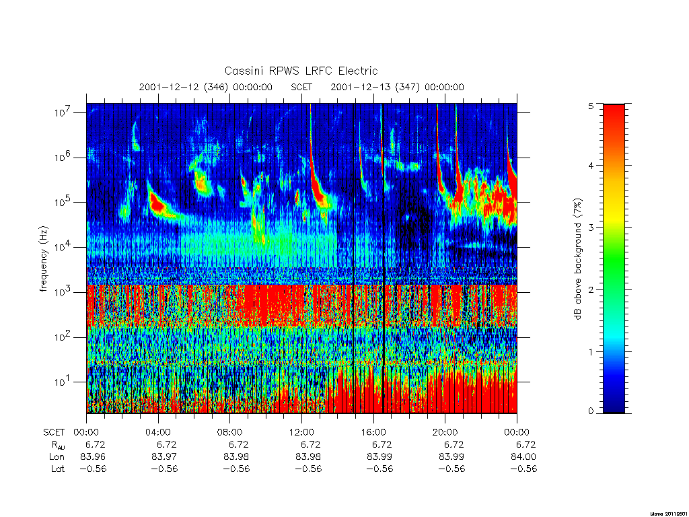Click the longitude value 83.97
The image size is (689, 517).
tap(164, 457)
